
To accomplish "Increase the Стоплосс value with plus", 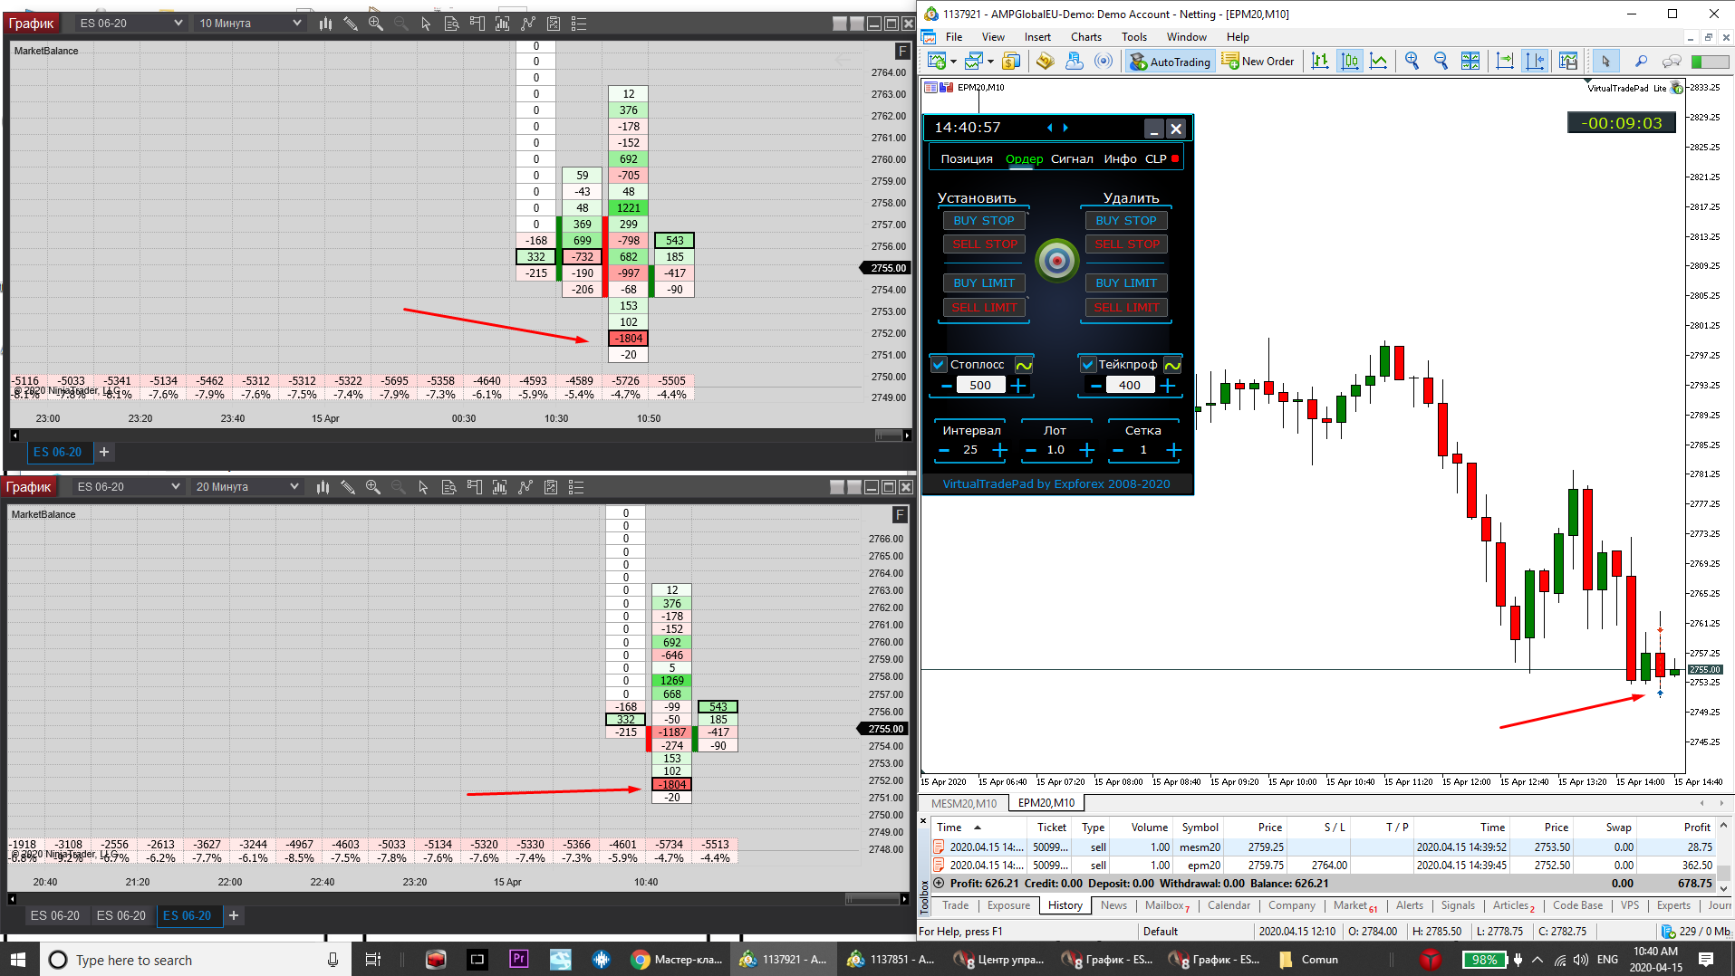I will coord(1018,386).
